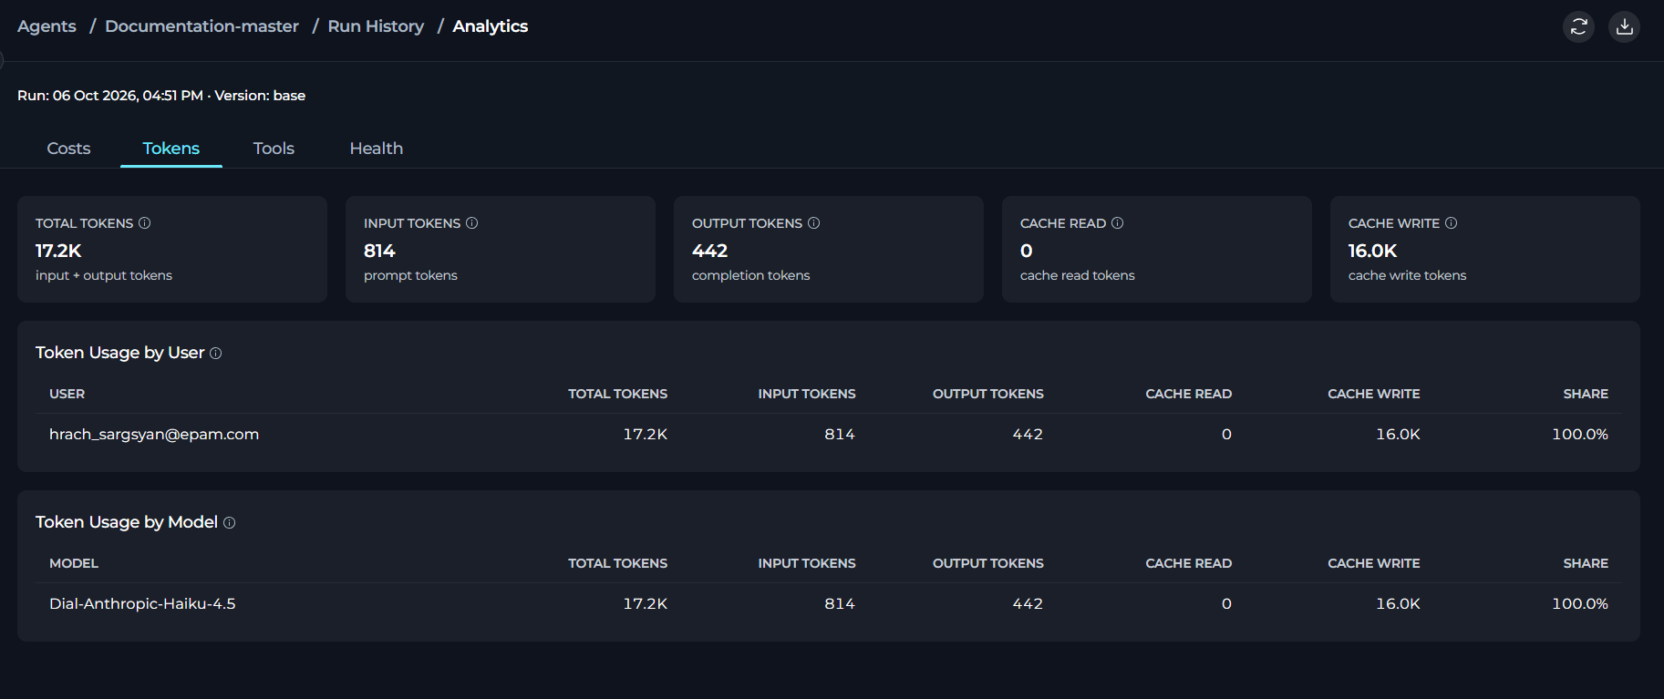Click SHARE header in model table
Viewport: 1664px width, 699px height.
click(1586, 563)
